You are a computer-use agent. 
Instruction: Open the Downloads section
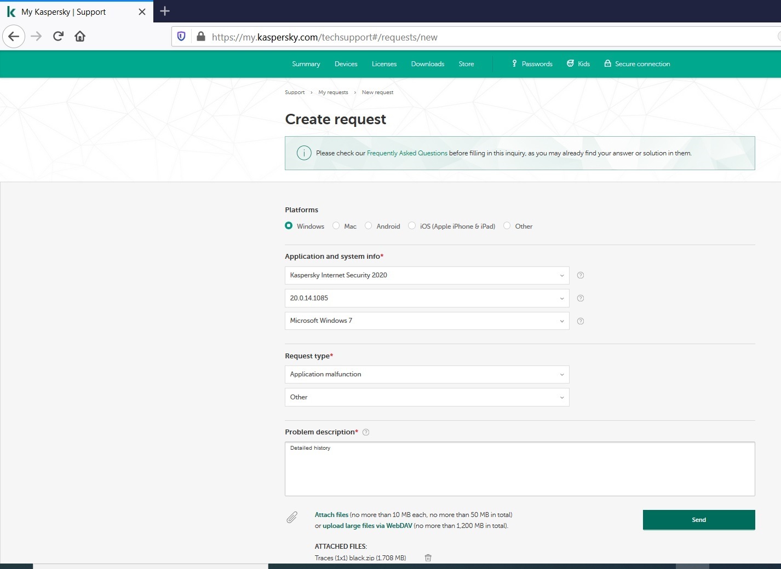(x=428, y=64)
